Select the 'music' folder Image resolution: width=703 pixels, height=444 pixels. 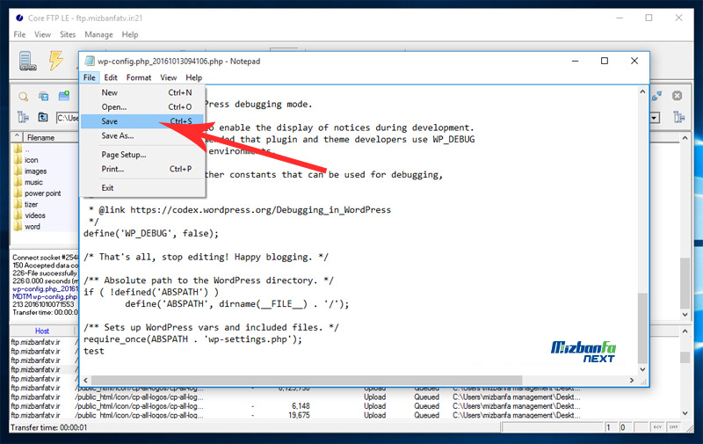pos(33,183)
